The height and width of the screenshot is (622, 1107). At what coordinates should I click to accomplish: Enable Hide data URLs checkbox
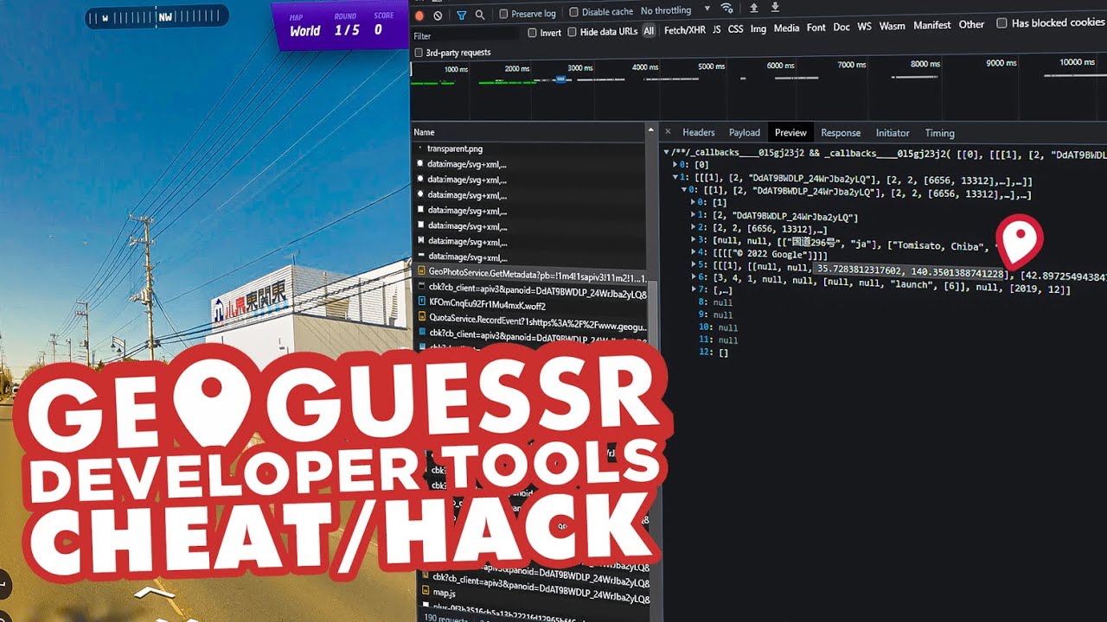(x=572, y=32)
